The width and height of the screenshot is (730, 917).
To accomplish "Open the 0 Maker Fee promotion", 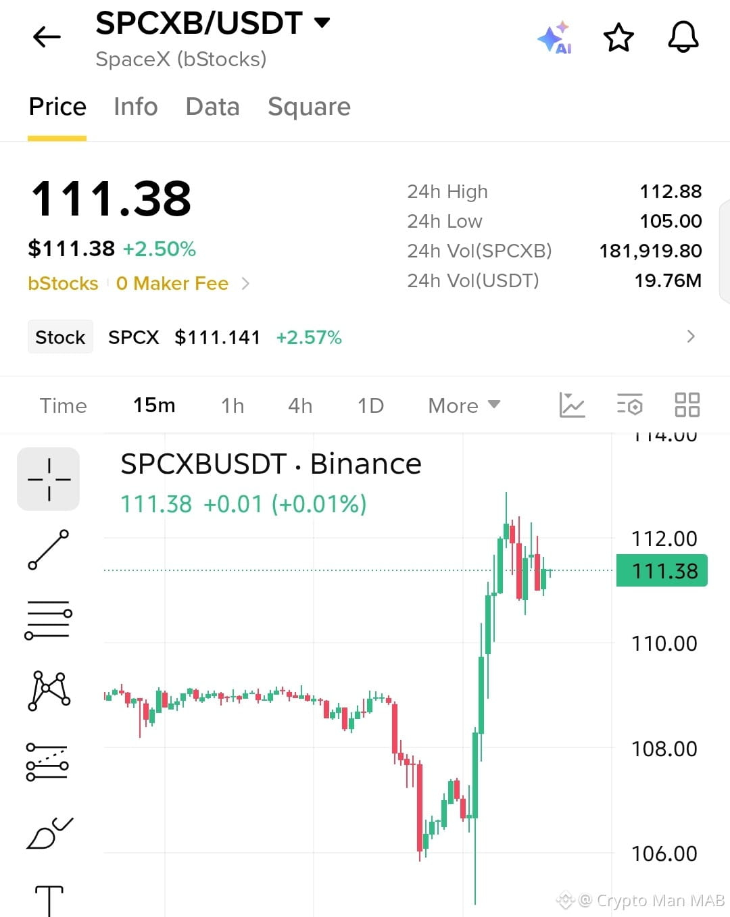I will 172,283.
